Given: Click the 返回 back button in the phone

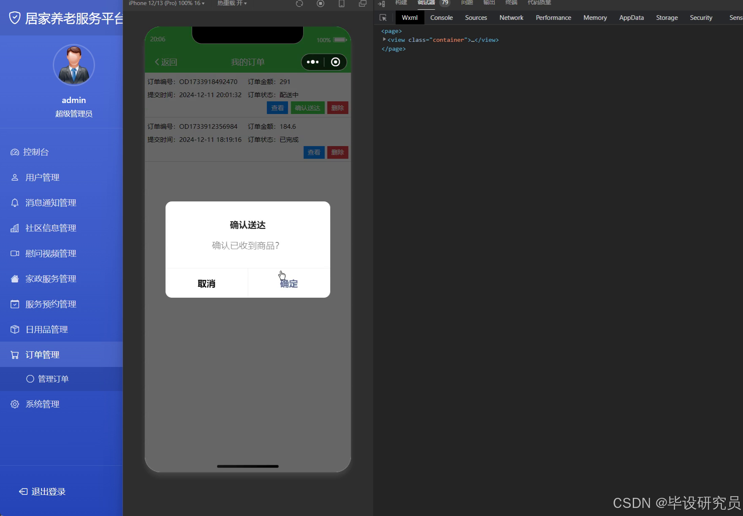Looking at the screenshot, I should coord(165,62).
